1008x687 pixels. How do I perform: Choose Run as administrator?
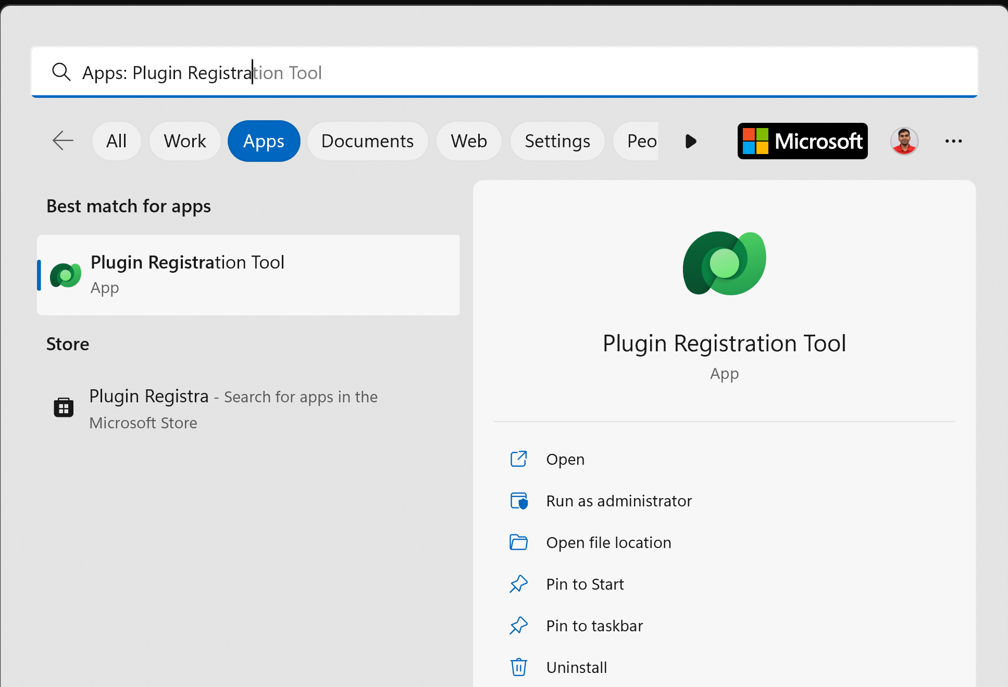click(724, 501)
